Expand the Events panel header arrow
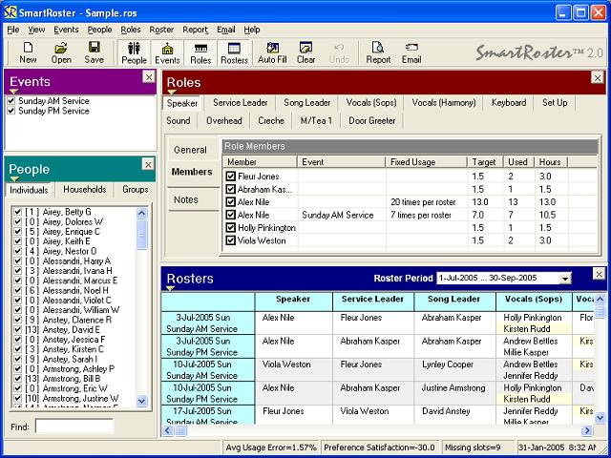Image resolution: width=611 pixels, height=458 pixels. coord(14,92)
